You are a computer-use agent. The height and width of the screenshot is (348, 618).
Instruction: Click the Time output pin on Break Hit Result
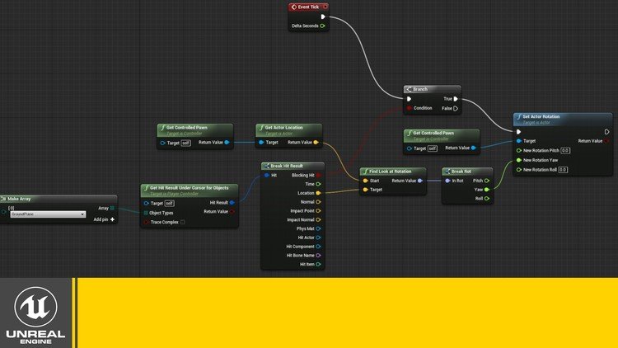tap(318, 184)
